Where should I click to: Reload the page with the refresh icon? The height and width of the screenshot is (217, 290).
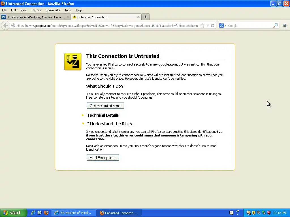pyautogui.click(x=212, y=26)
